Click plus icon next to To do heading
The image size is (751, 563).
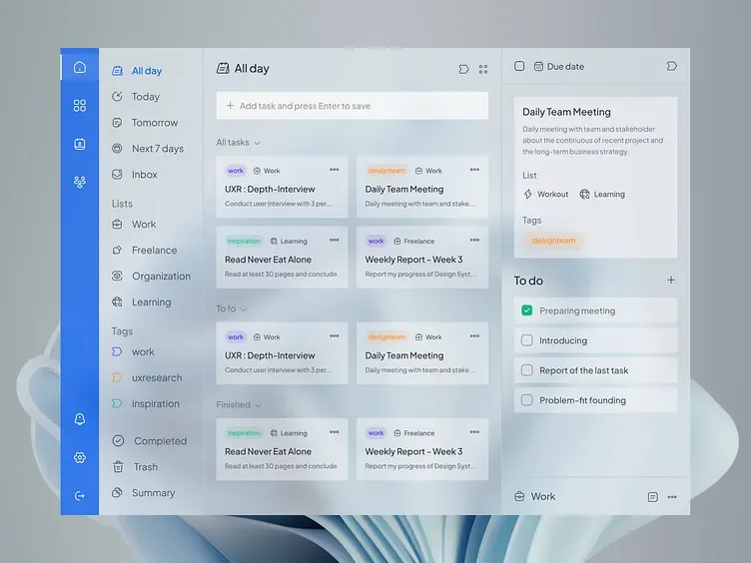pos(671,281)
